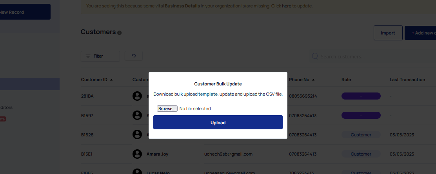The width and height of the screenshot is (436, 174).
Task: Click the Browse file button
Action: tap(167, 109)
